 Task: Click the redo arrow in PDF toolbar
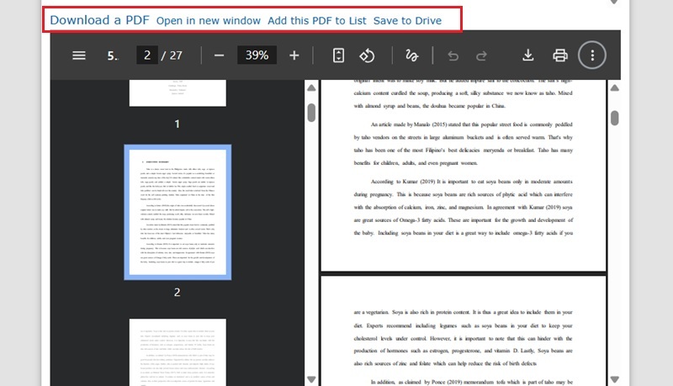click(x=481, y=56)
